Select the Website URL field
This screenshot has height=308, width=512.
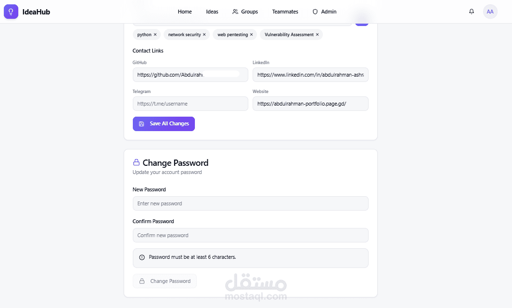[x=310, y=104]
